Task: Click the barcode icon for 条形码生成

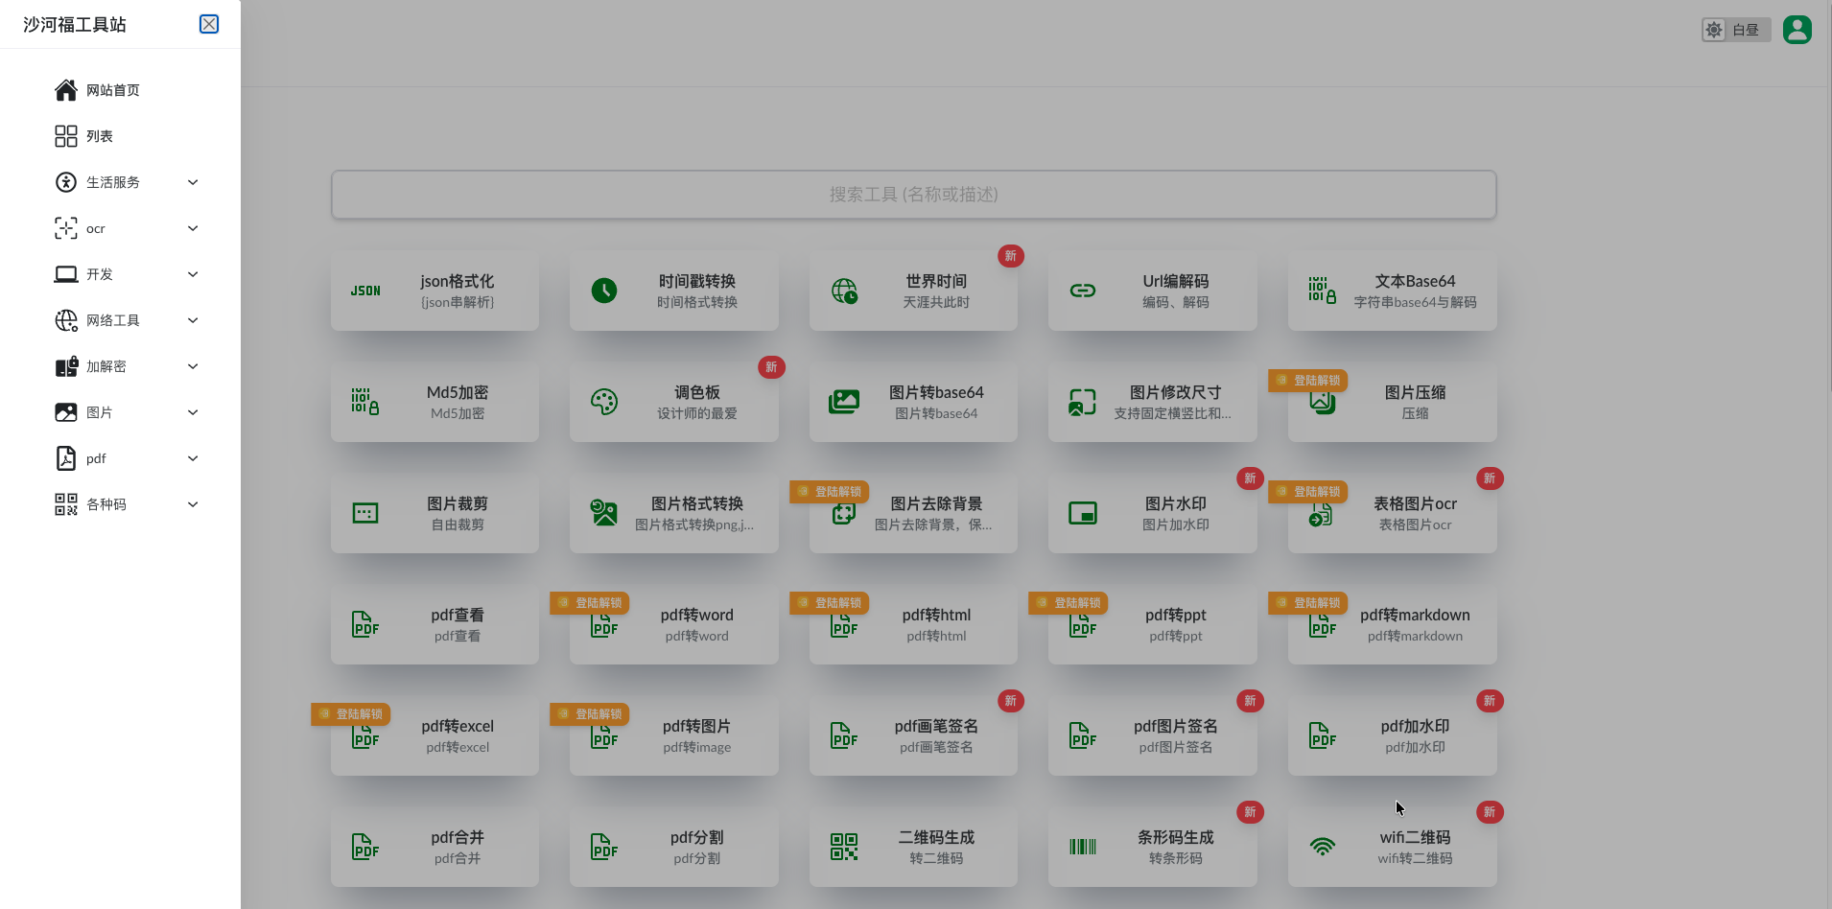Action: 1083,847
